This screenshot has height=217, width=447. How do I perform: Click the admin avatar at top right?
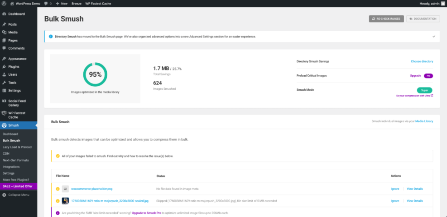pyautogui.click(x=443, y=4)
